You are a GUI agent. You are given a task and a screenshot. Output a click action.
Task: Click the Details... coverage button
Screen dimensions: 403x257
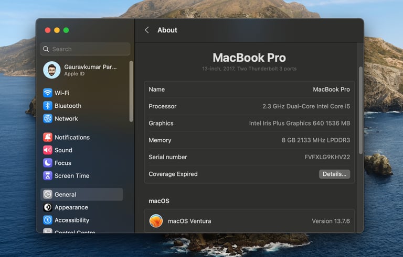(x=334, y=174)
